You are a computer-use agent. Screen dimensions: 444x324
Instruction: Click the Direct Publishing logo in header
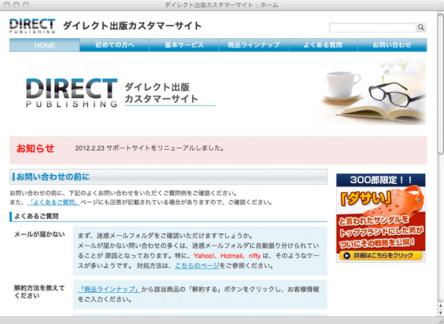(32, 26)
